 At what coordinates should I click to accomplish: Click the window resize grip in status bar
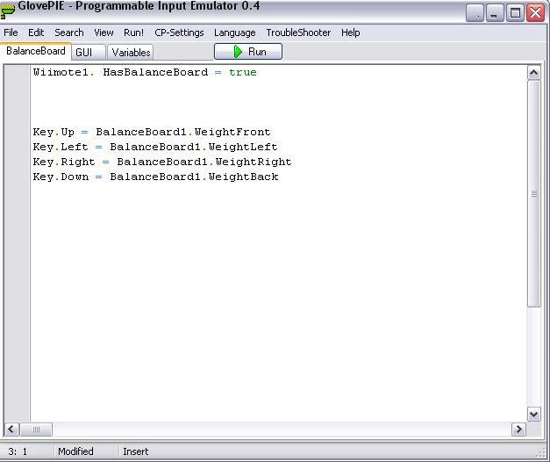point(542,454)
